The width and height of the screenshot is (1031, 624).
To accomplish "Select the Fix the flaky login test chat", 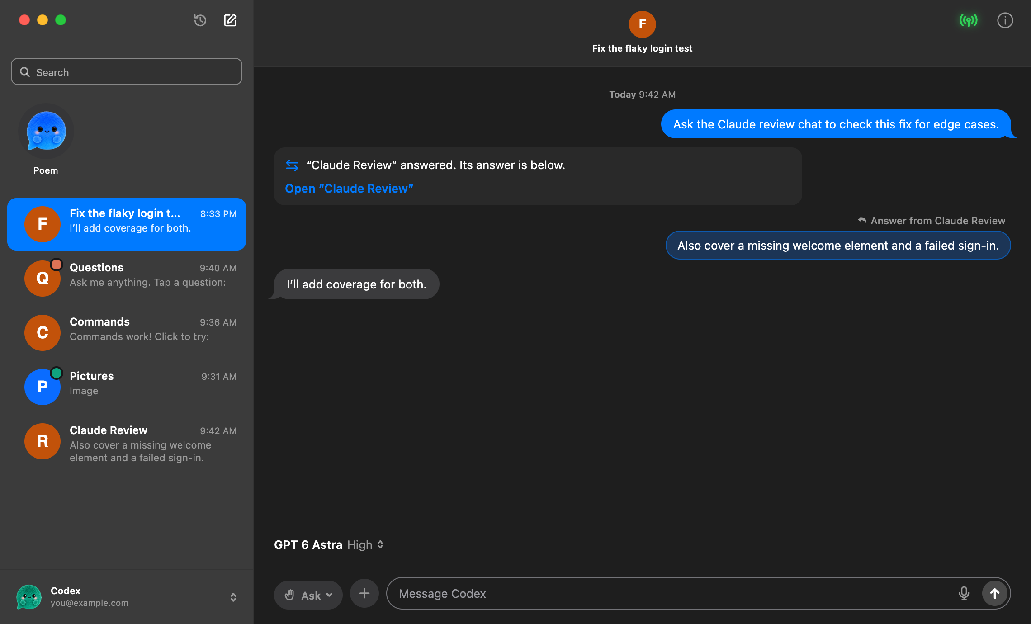I will click(x=127, y=224).
